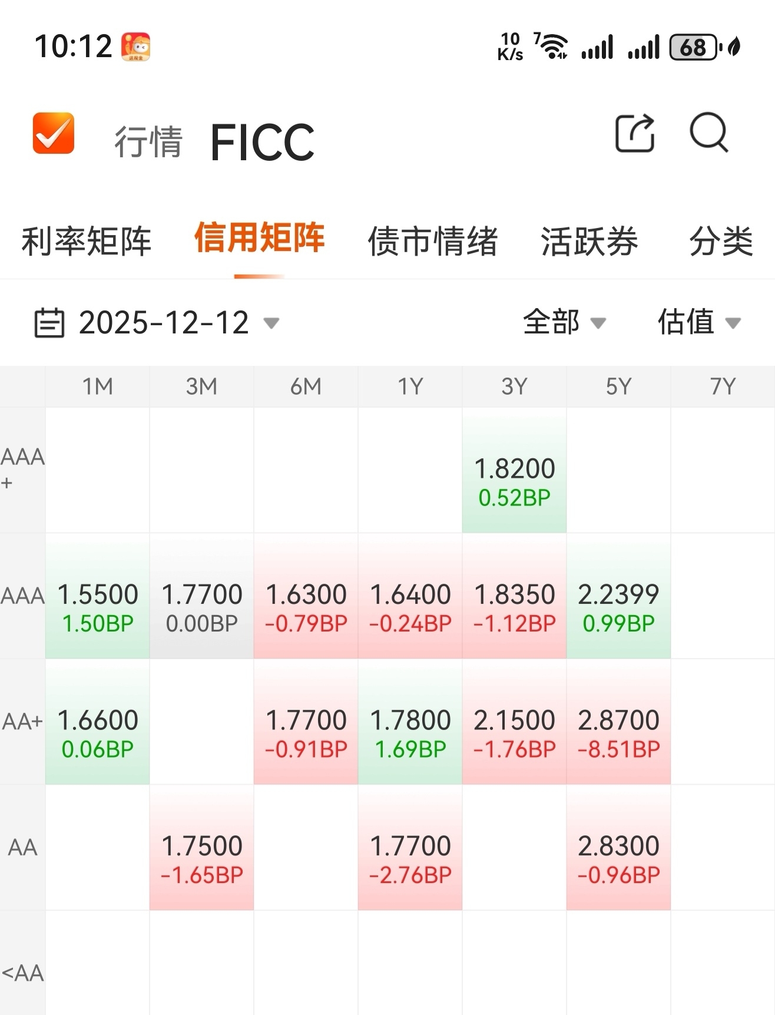Tap the Wi-Fi signal icon

(552, 47)
